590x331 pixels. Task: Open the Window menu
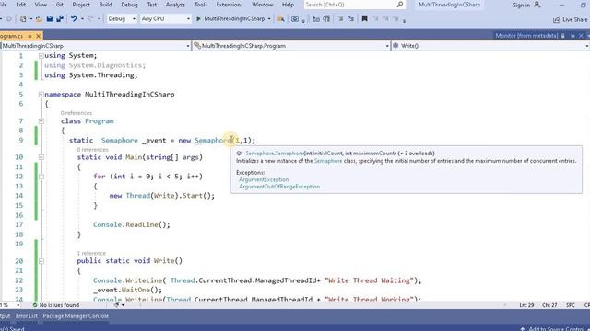coord(262,5)
